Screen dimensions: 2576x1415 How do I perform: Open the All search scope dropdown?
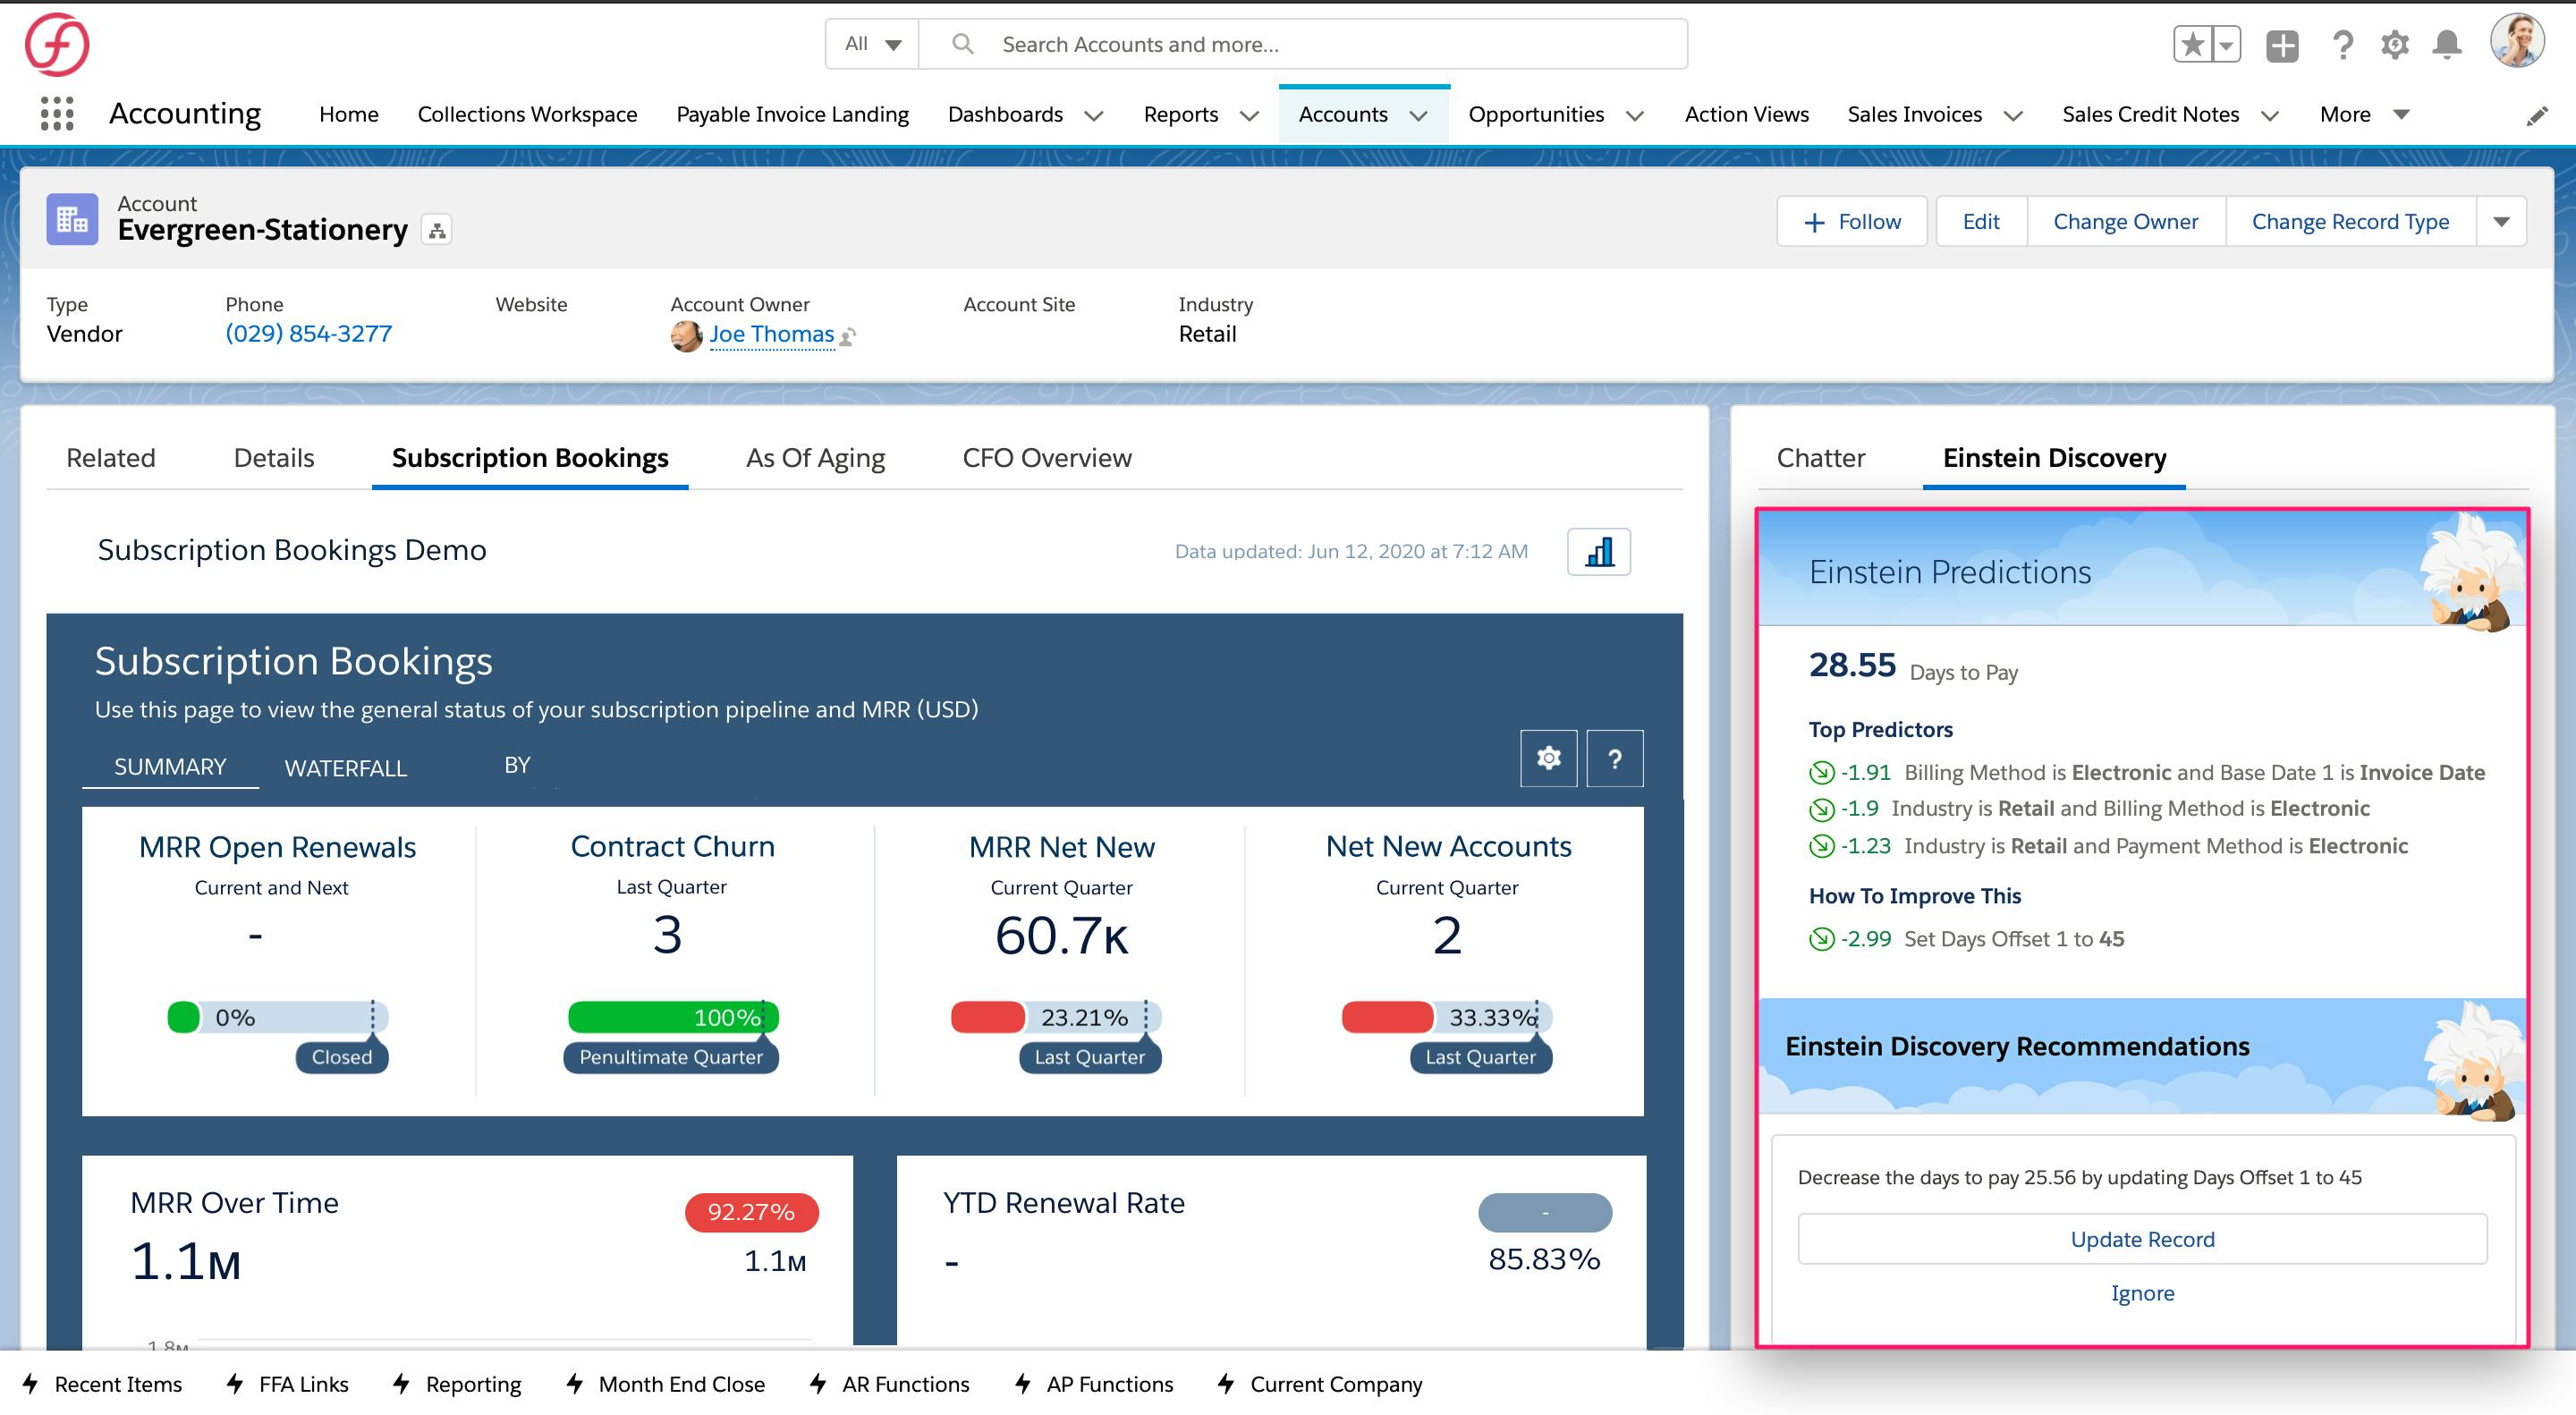(869, 43)
